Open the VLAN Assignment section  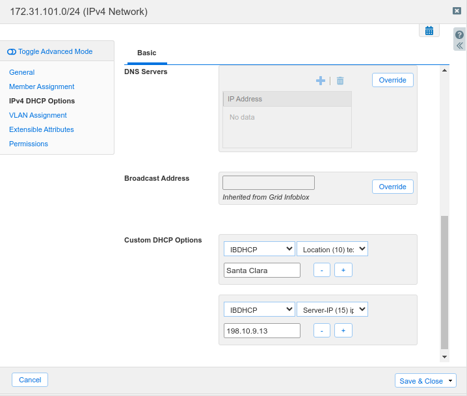38,115
